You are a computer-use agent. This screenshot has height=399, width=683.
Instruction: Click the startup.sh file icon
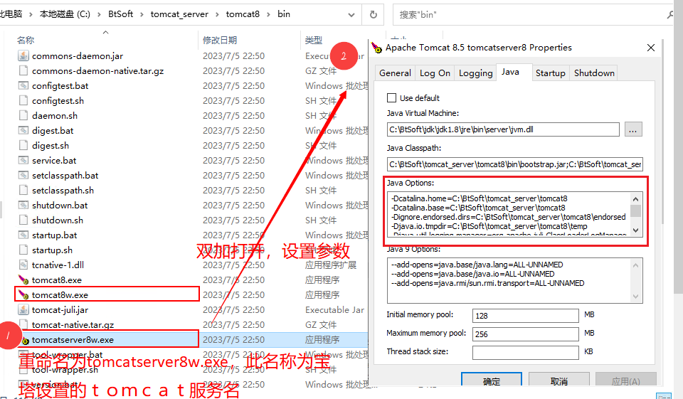click(23, 250)
